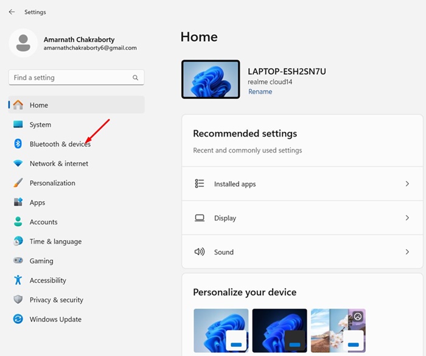Click the Network & internet Wi-Fi icon

tap(18, 163)
